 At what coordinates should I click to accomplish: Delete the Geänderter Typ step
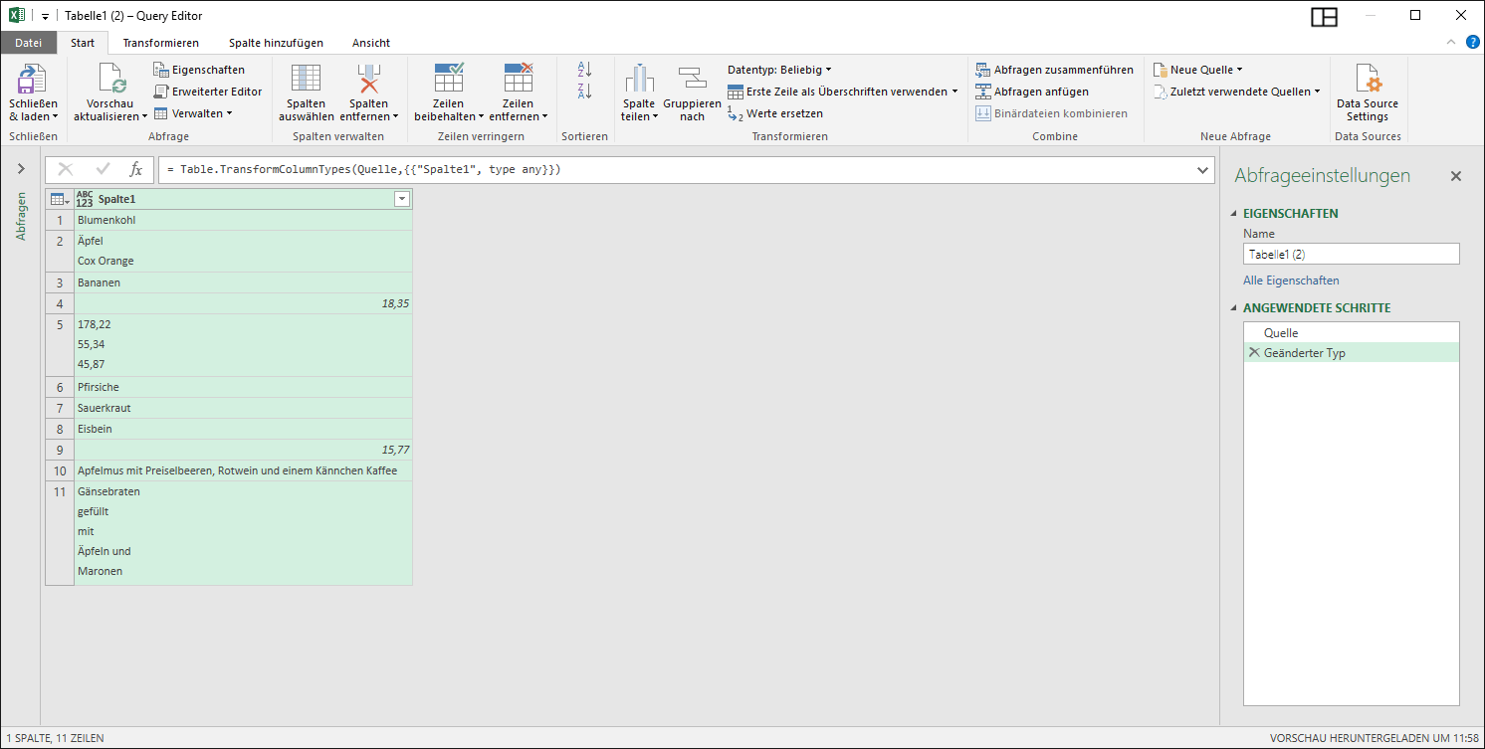(x=1254, y=353)
